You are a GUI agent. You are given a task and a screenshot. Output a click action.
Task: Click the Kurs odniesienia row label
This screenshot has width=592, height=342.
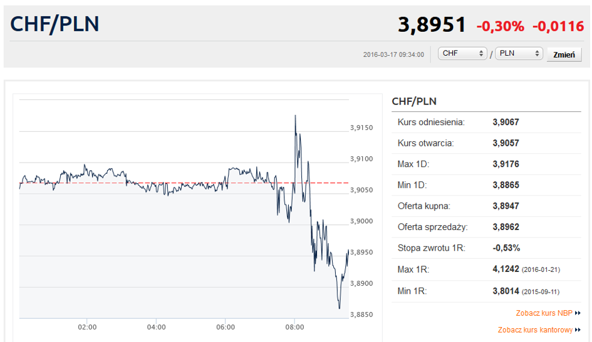[x=431, y=122]
